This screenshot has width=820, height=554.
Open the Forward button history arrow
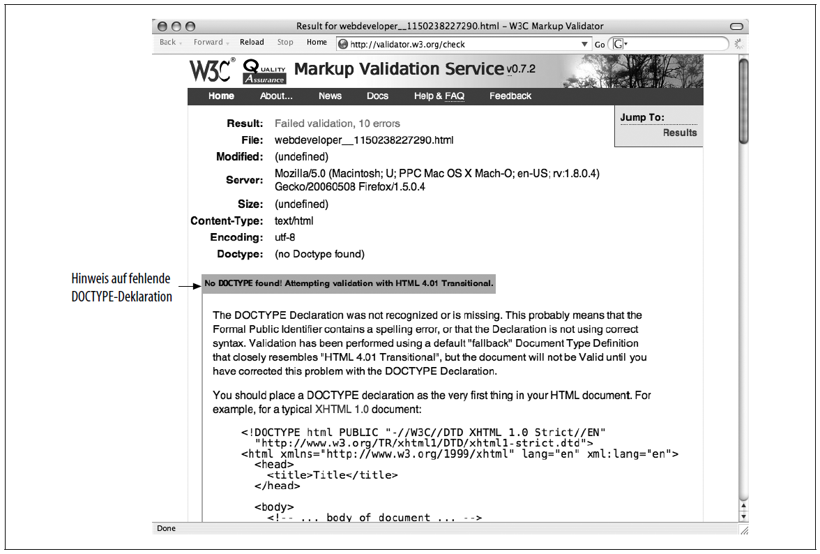click(227, 43)
